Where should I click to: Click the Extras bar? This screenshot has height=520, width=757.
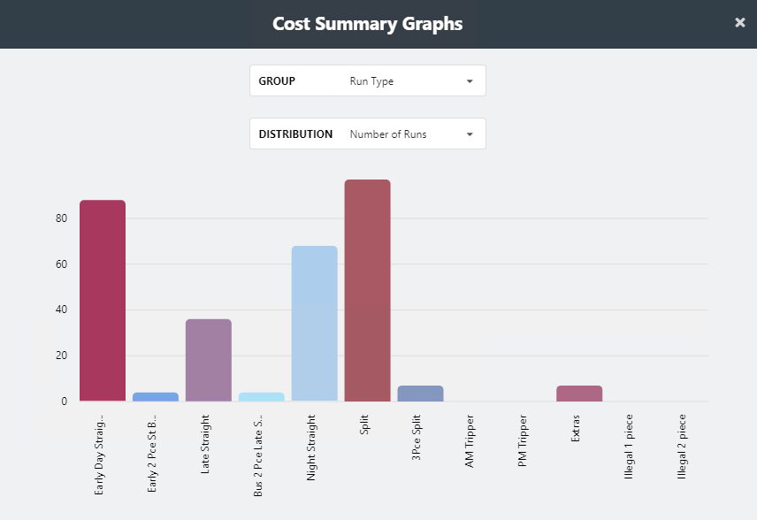[577, 393]
